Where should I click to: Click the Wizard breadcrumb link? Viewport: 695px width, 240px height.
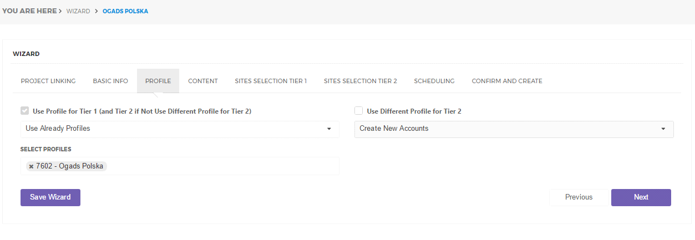point(78,11)
